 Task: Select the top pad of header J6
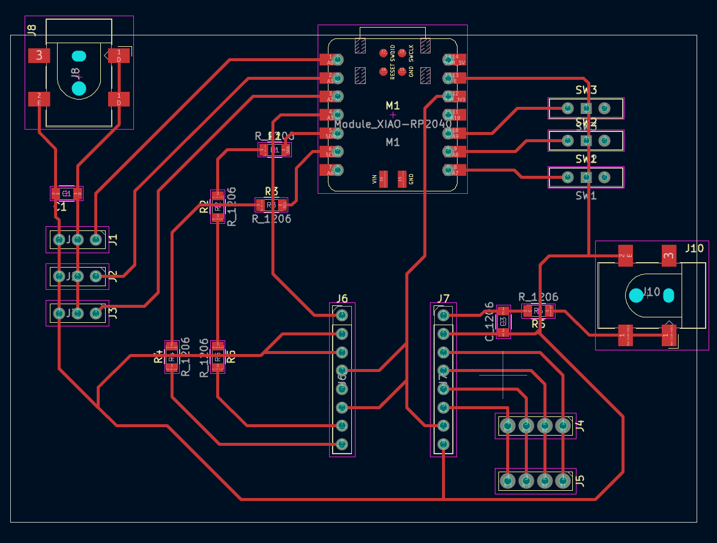click(342, 314)
